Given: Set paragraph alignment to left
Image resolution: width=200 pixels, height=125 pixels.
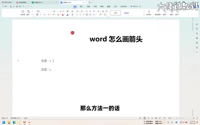Looking at the screenshot, I should [77, 15].
